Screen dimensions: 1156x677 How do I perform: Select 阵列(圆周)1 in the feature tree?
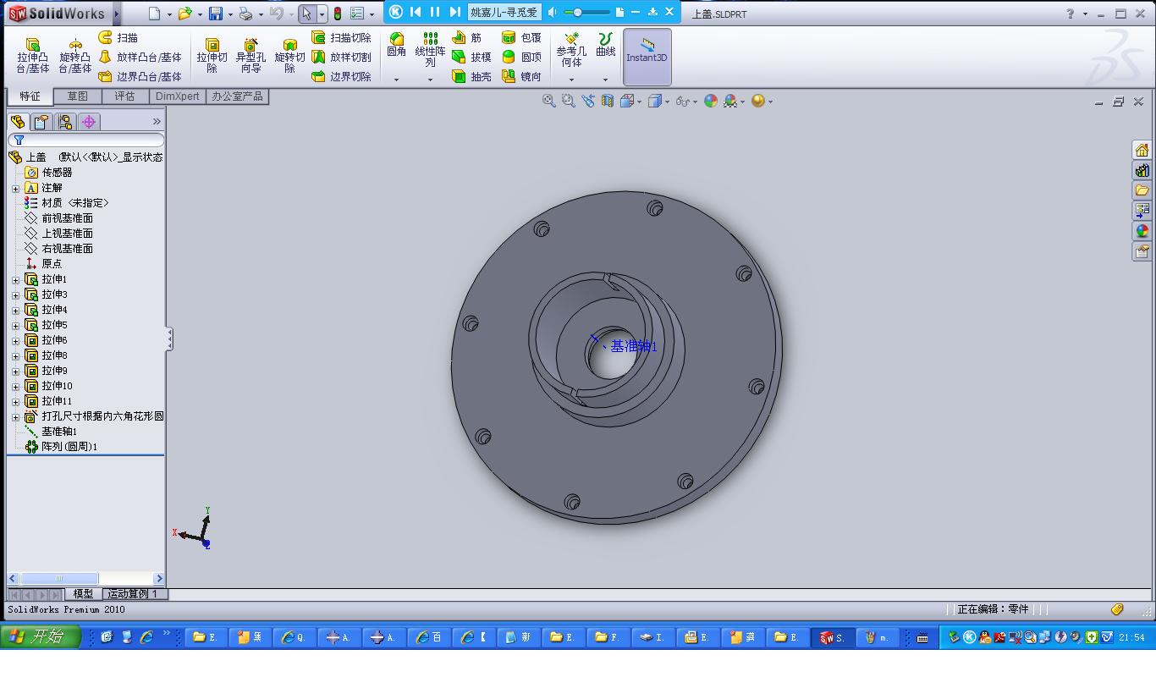point(69,447)
